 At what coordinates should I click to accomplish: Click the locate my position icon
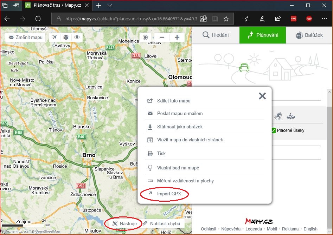coord(145,37)
